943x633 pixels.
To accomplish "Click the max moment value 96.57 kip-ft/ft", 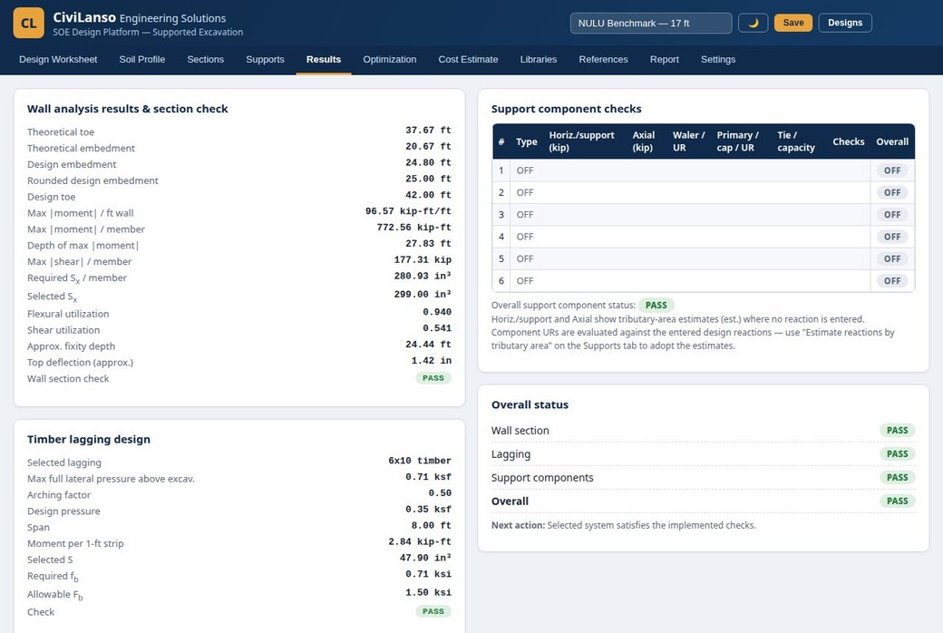I will click(x=408, y=211).
